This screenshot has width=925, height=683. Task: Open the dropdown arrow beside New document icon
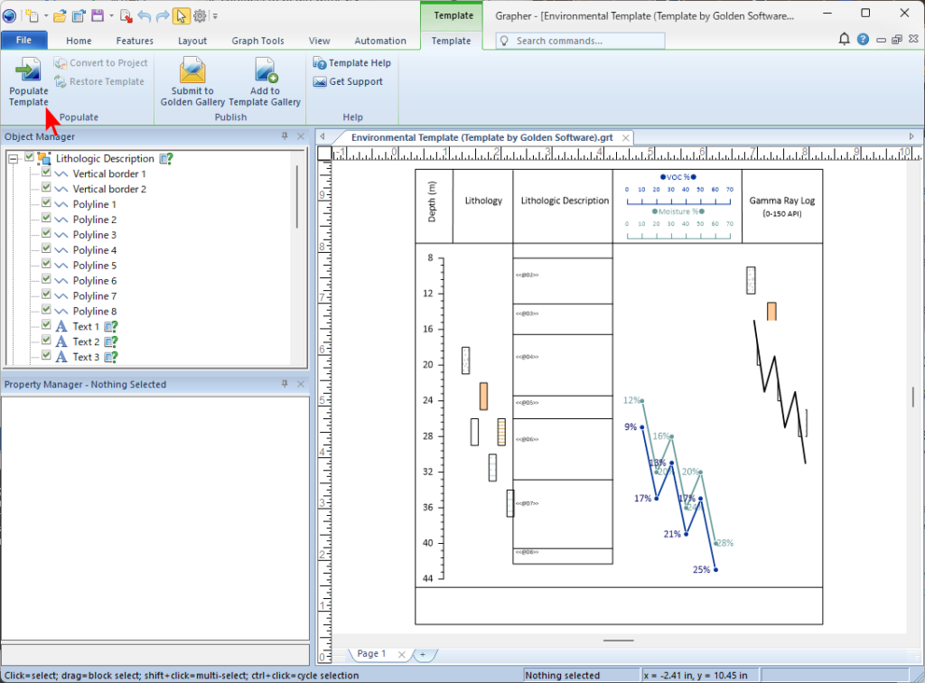44,15
